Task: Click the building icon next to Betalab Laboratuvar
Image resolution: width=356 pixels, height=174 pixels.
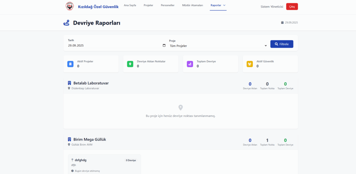Action: click(x=69, y=83)
